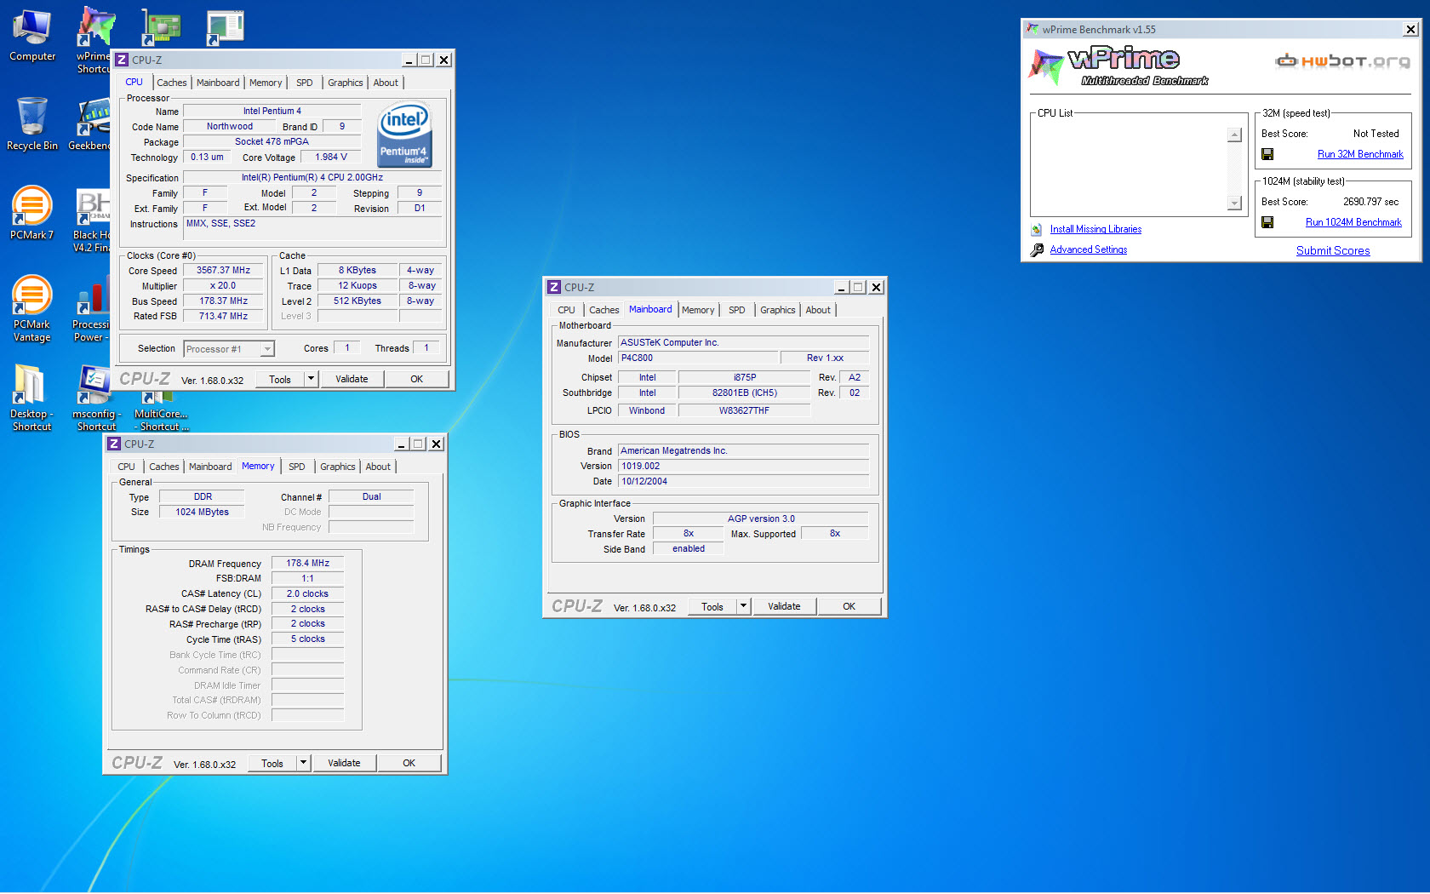Click the Specification text Pentium 4 CPU 2.00GHz

point(312,177)
